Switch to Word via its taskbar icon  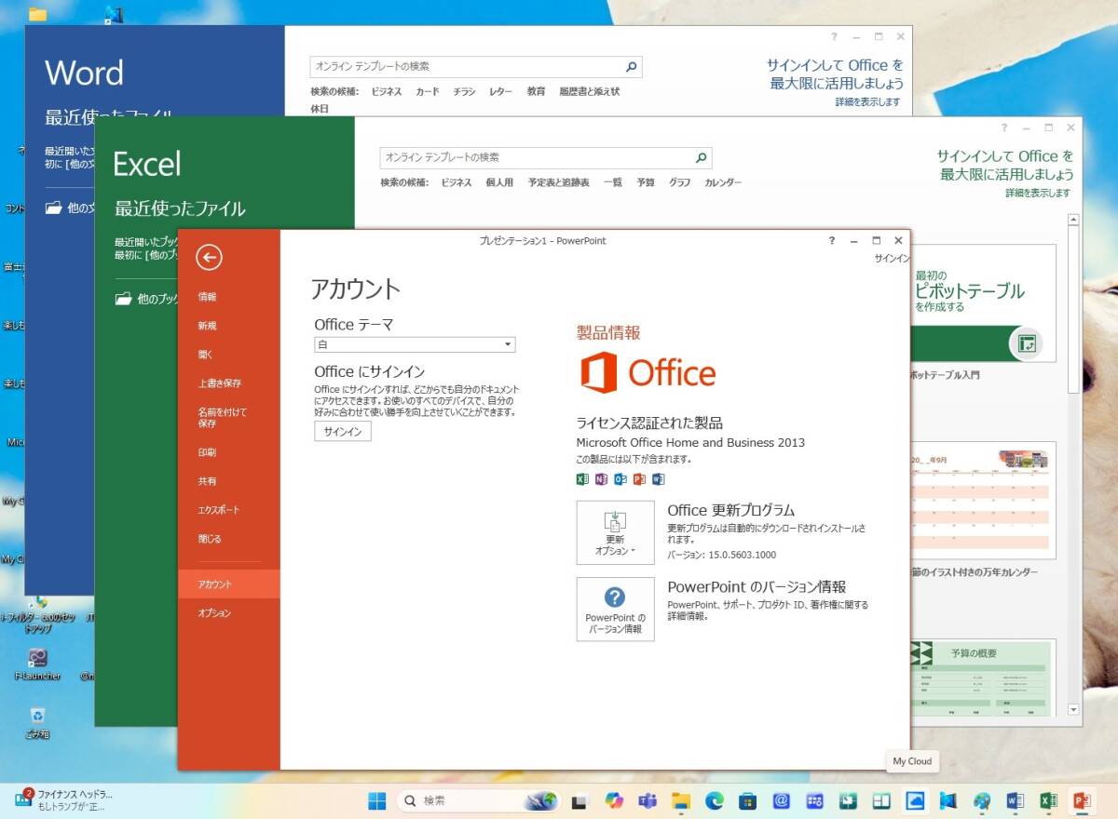1016,800
